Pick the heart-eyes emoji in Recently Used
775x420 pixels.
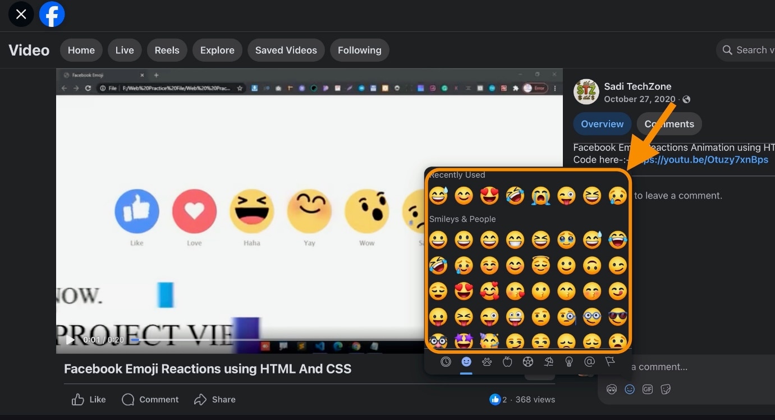(489, 195)
